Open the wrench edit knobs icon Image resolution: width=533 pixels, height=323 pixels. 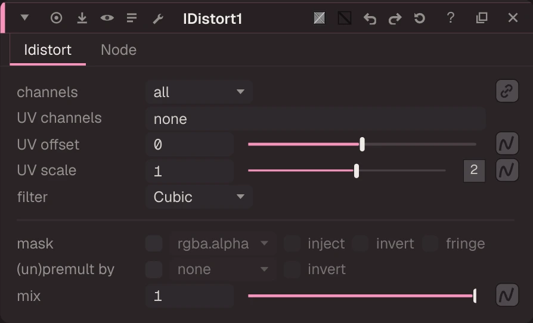coord(158,18)
